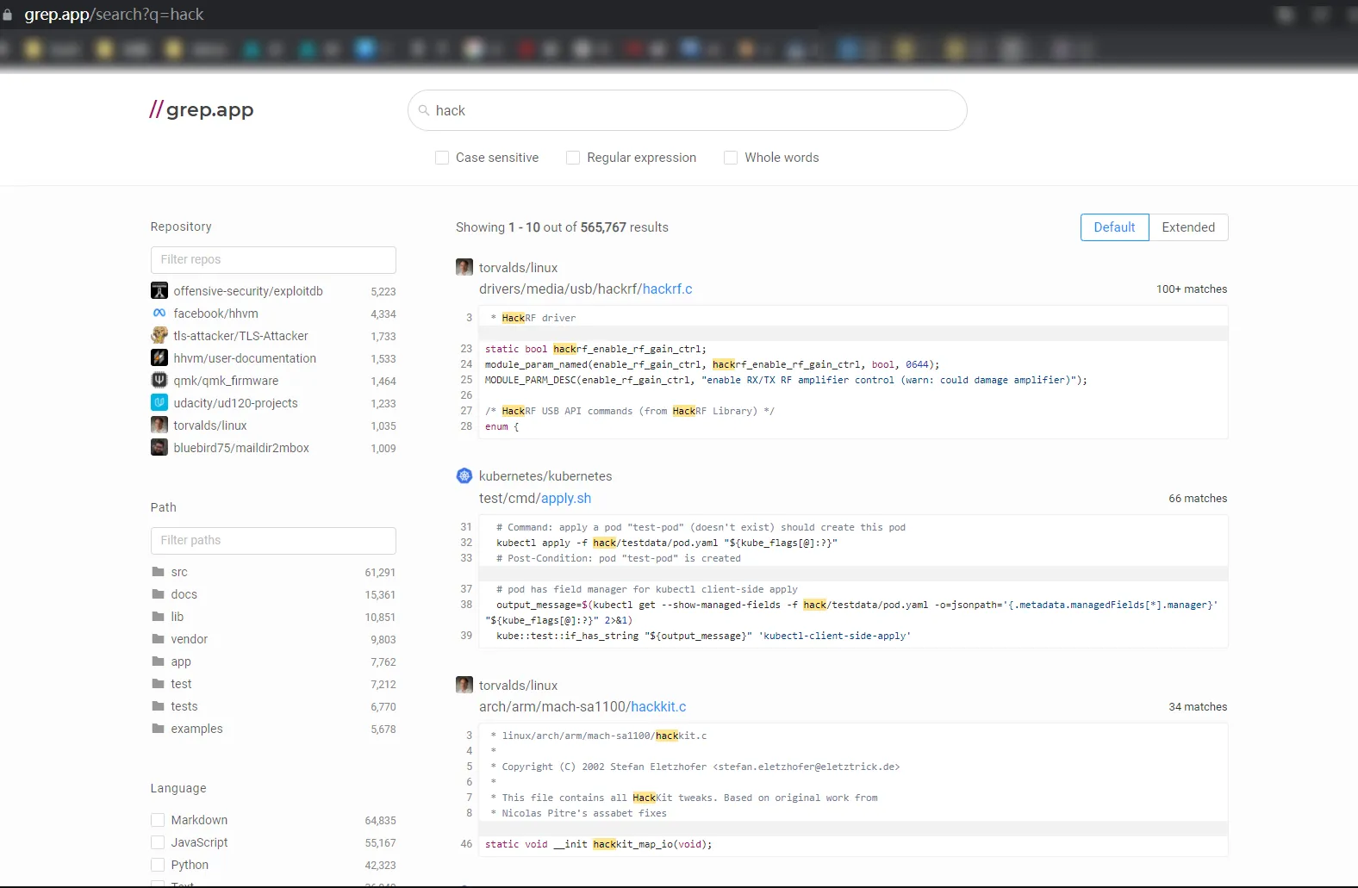
Task: Enable the Case sensitive checkbox
Action: click(x=442, y=158)
